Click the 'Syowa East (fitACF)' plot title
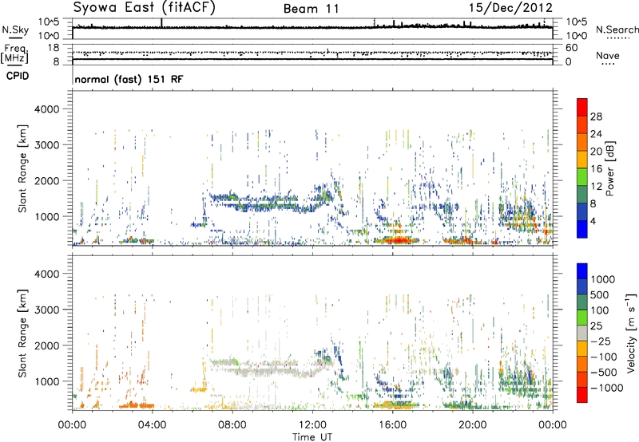Screen dimensions: 639x442 tap(144, 7)
